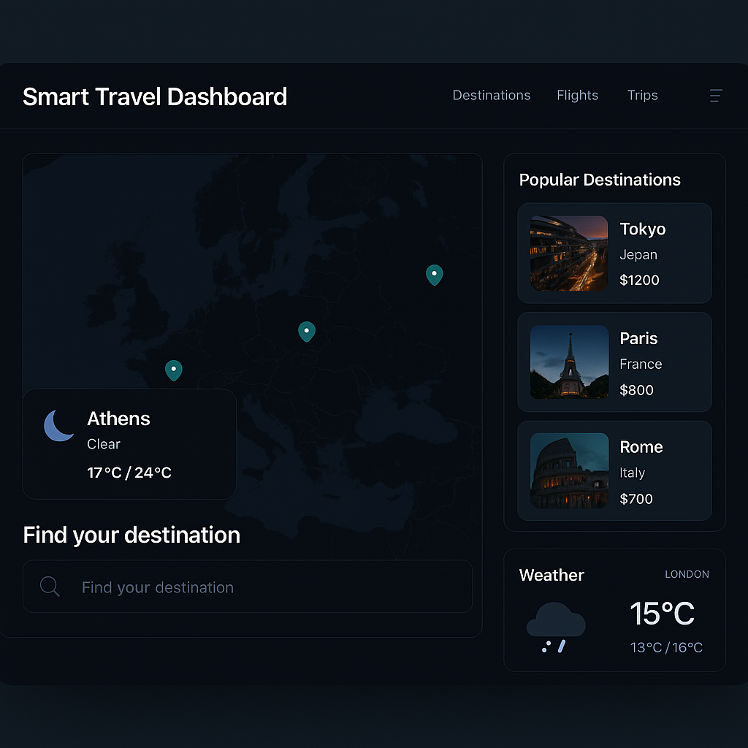Click the northernmost teal map pin
748x748 pixels.
point(434,275)
